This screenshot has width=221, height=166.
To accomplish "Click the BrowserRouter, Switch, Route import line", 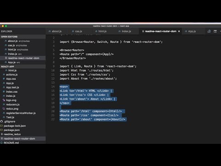I will (x=111, y=42).
